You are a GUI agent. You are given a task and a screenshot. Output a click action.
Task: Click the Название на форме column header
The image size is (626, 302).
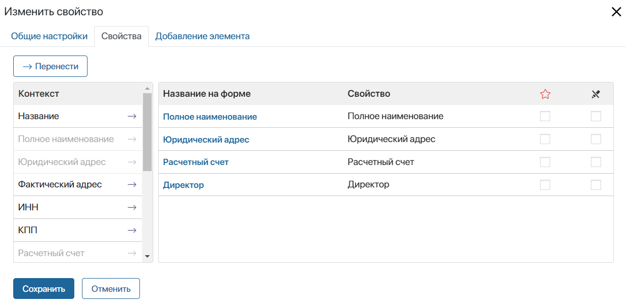[x=207, y=94]
